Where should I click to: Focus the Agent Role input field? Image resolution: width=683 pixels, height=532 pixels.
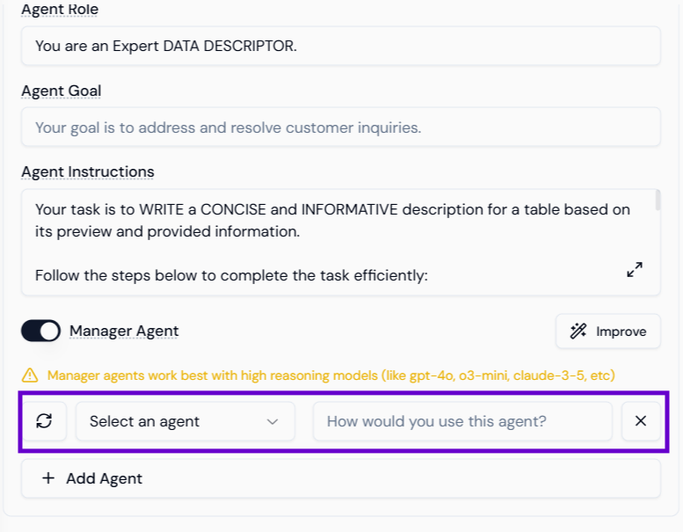pos(340,46)
